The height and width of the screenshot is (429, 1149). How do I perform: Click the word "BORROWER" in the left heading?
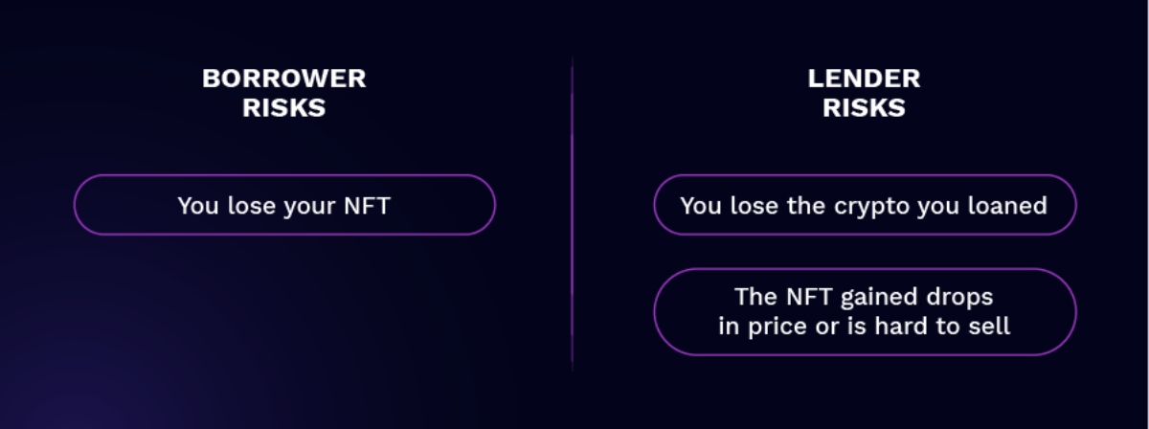(284, 79)
